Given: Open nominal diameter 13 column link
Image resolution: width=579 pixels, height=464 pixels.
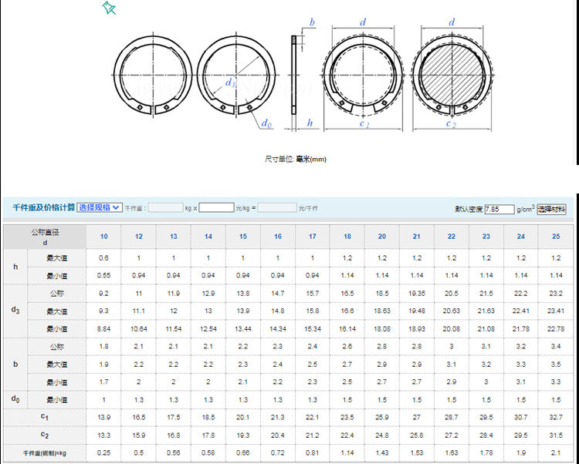Looking at the screenshot, I should click(x=174, y=237).
